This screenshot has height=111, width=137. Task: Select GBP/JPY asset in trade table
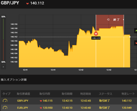click(23, 101)
